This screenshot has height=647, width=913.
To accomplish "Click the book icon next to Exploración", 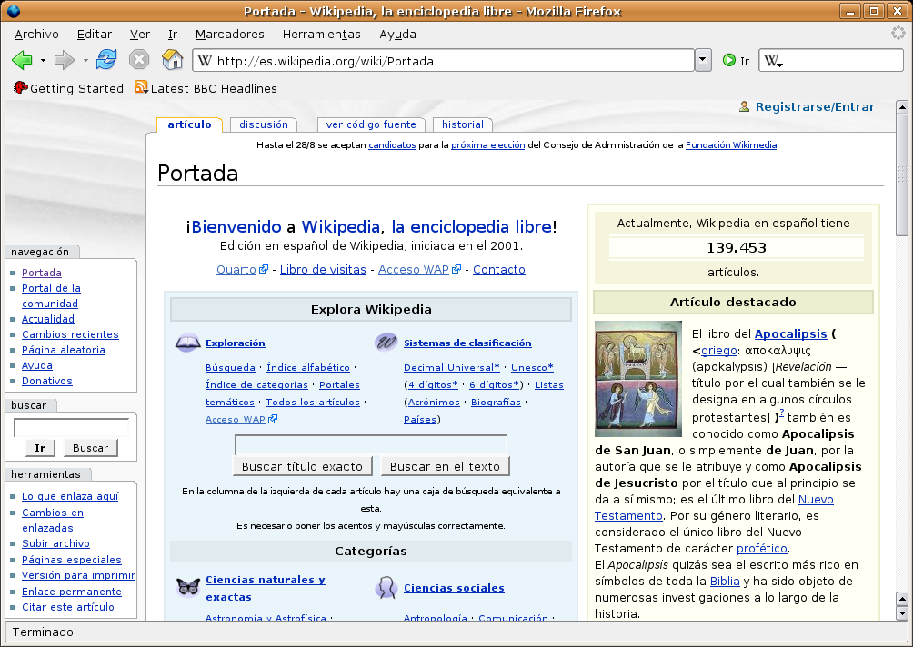I will (x=188, y=343).
